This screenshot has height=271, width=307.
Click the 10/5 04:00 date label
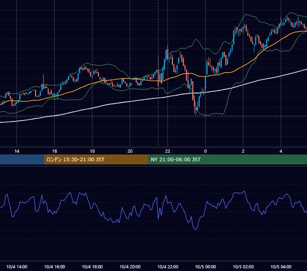281,266
